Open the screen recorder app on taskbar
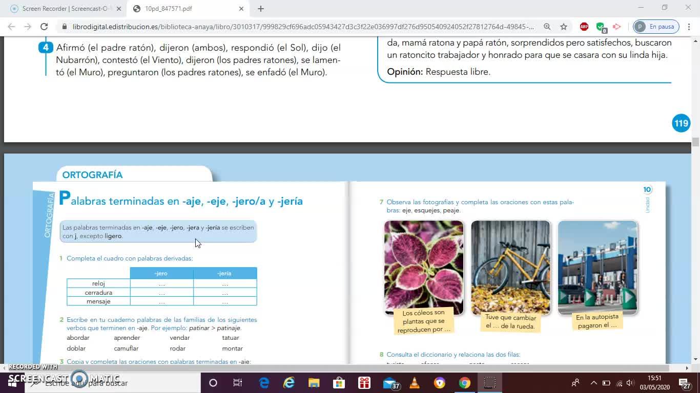This screenshot has height=393, width=700. (x=490, y=383)
